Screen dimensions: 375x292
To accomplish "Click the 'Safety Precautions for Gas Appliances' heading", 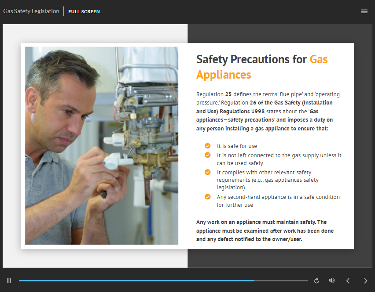I will (262, 67).
